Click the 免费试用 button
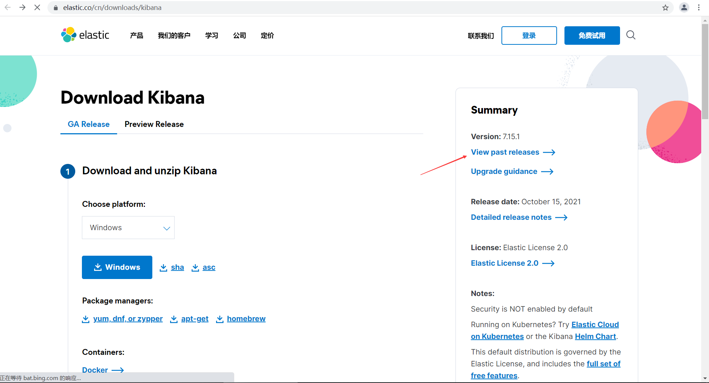Viewport: 709px width, 383px height. (x=592, y=36)
